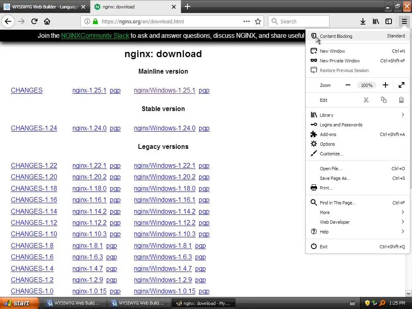Image resolution: width=412 pixels, height=309 pixels.
Task: Open Options settings entry
Action: click(x=358, y=144)
